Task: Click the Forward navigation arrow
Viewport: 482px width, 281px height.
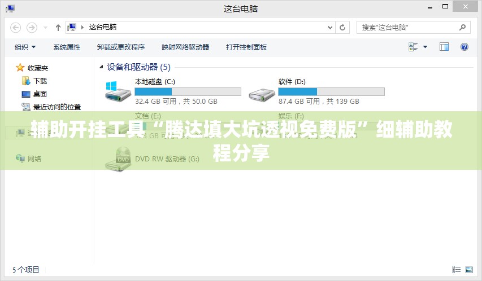Action: 32,28
